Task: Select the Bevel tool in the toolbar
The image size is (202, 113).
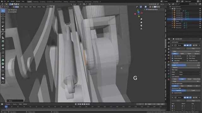Action: (3, 49)
